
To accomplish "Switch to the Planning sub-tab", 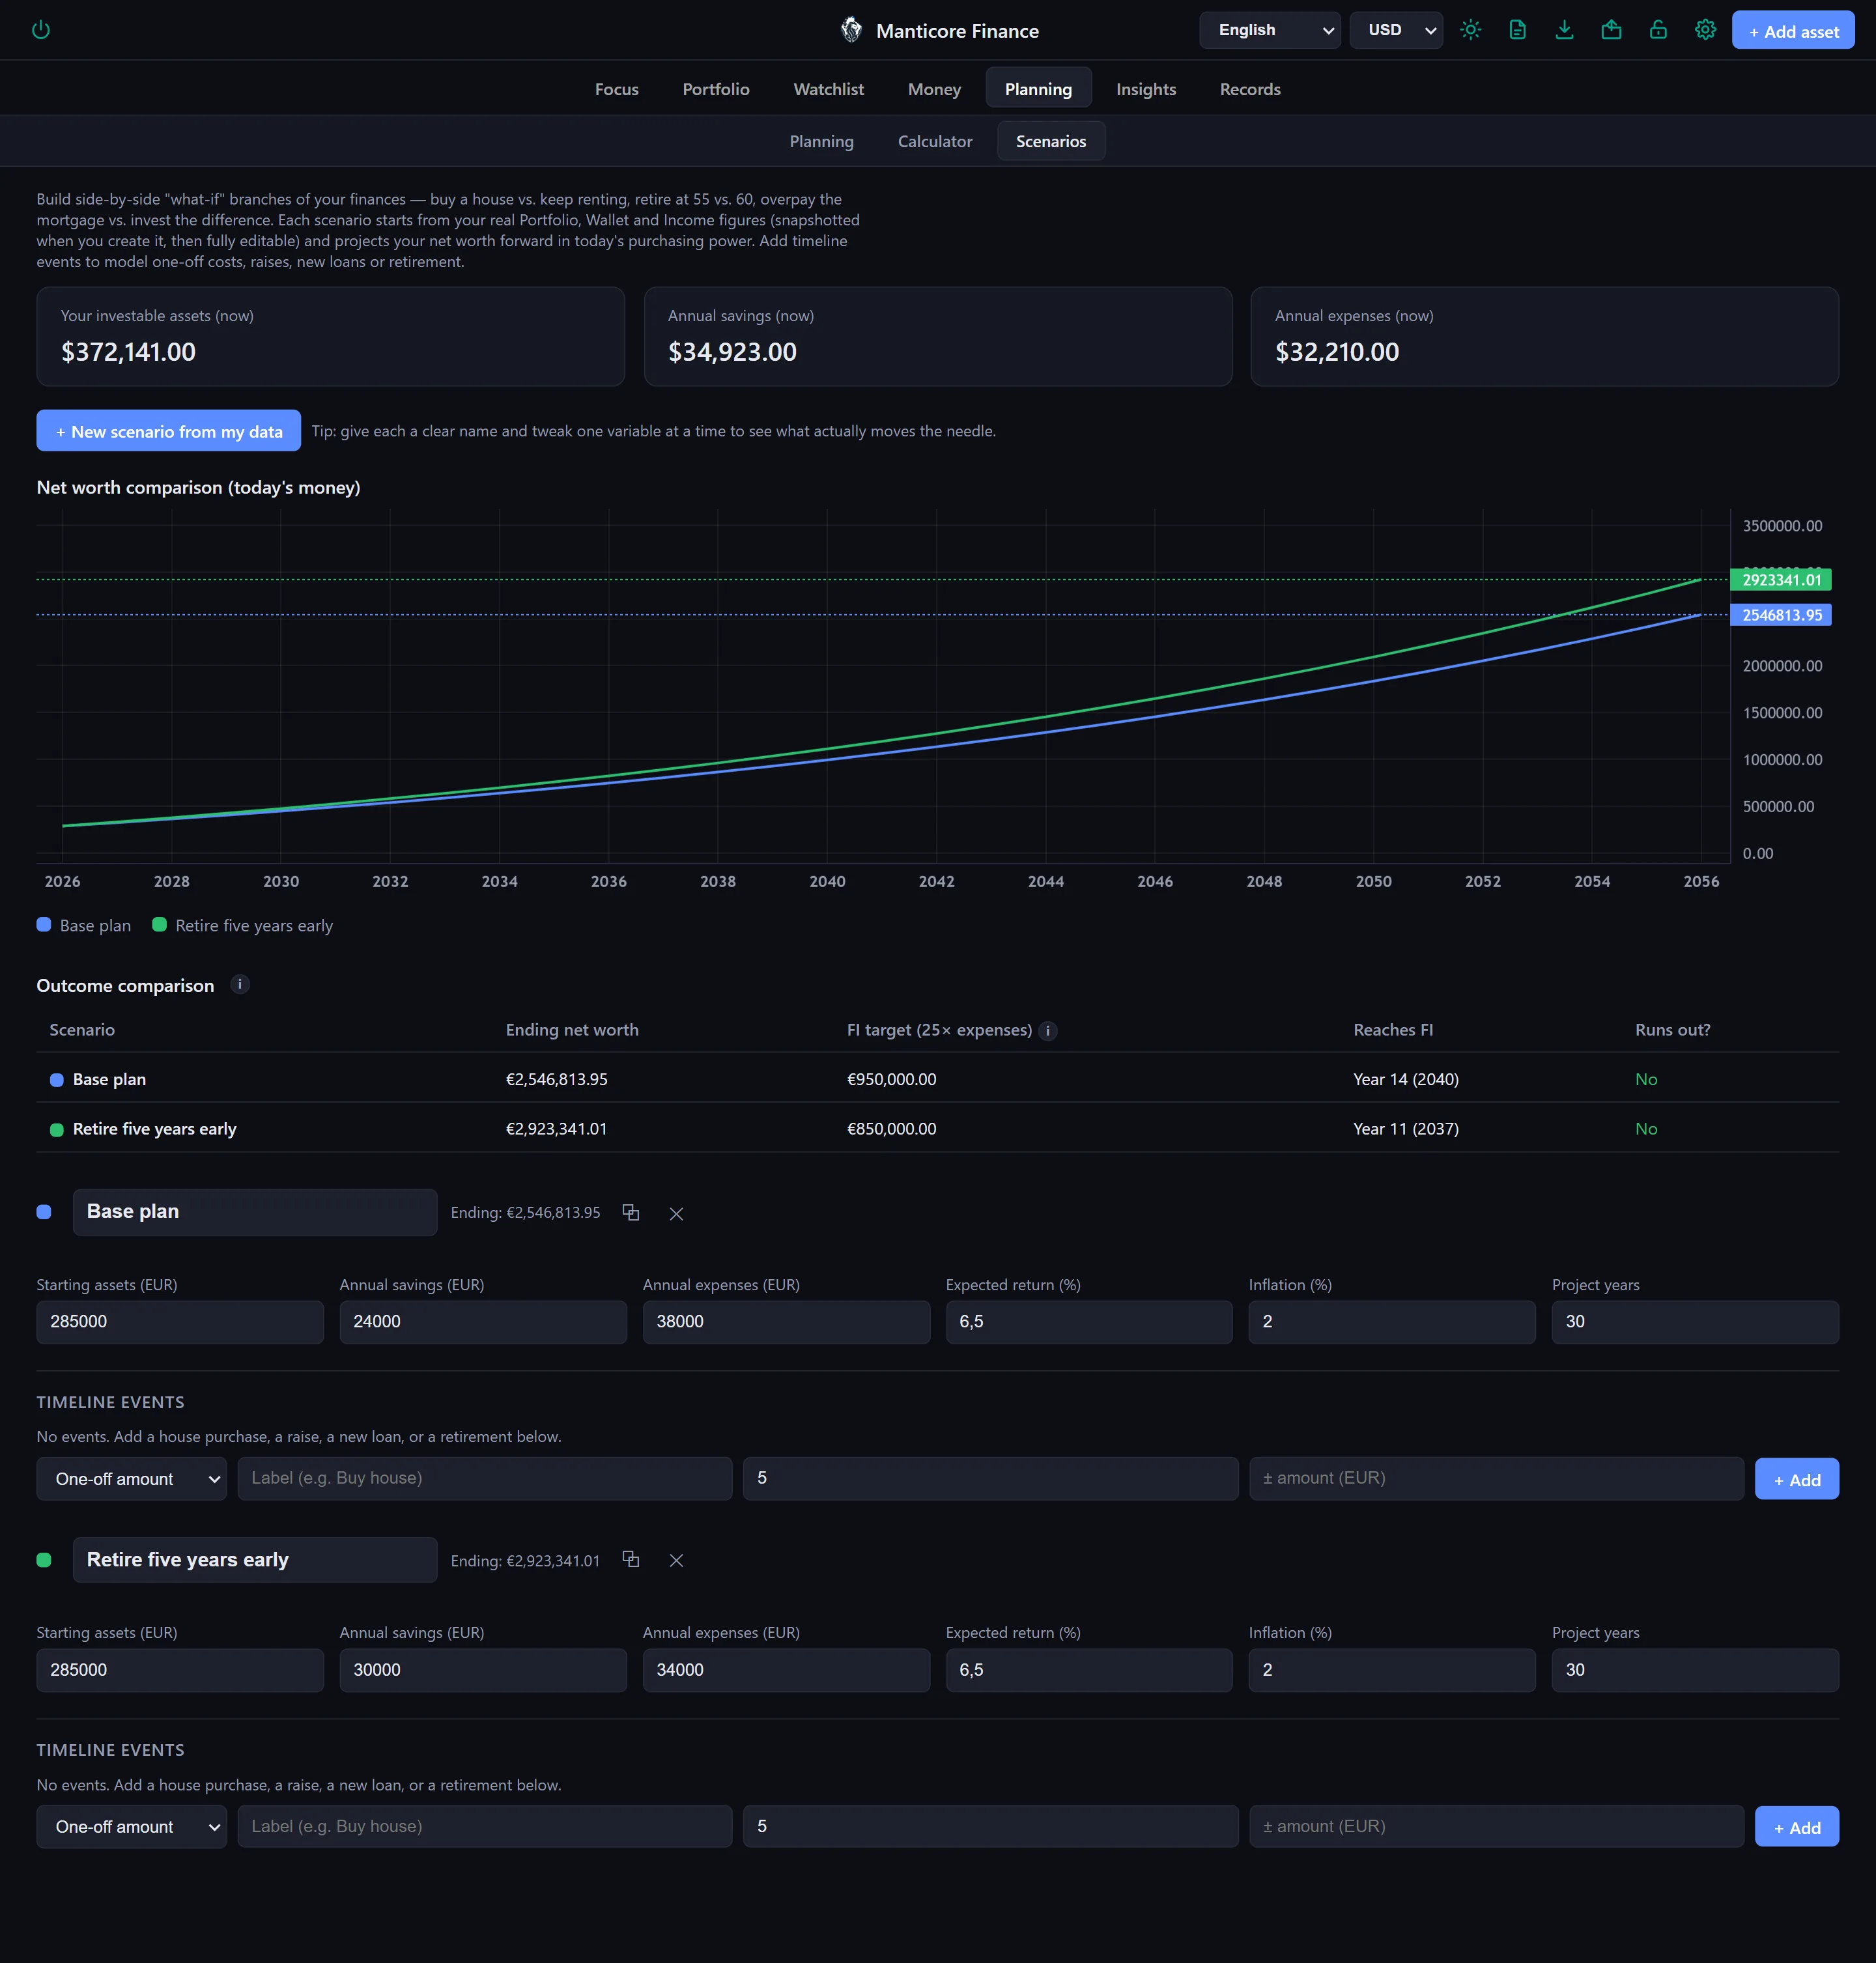I will click(821, 141).
